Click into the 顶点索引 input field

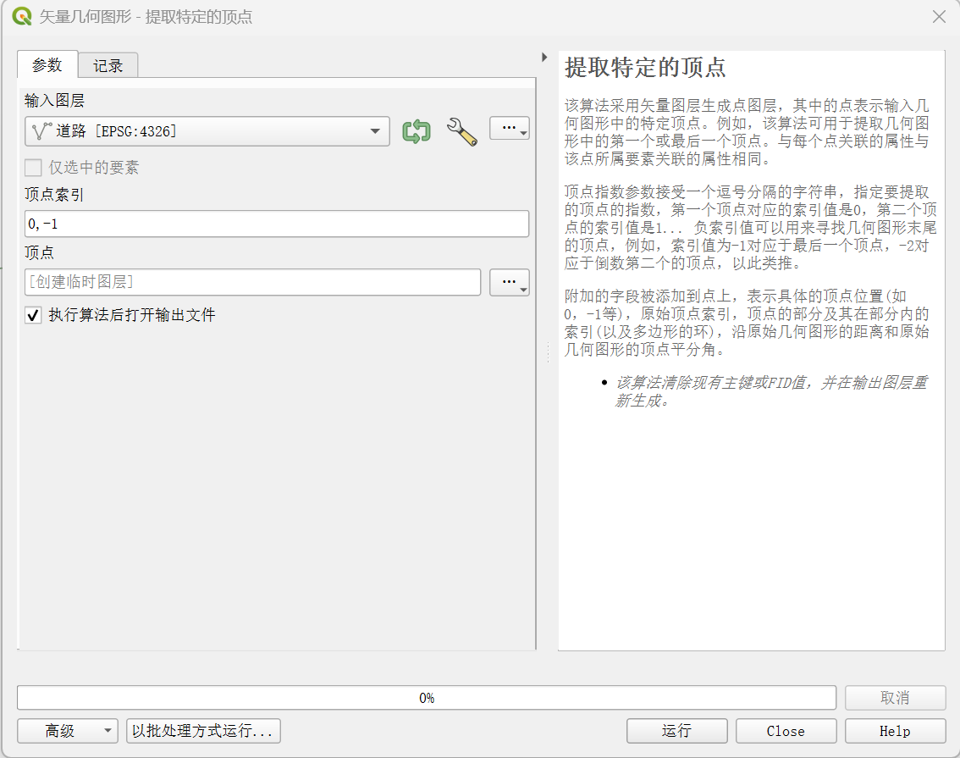point(277,224)
